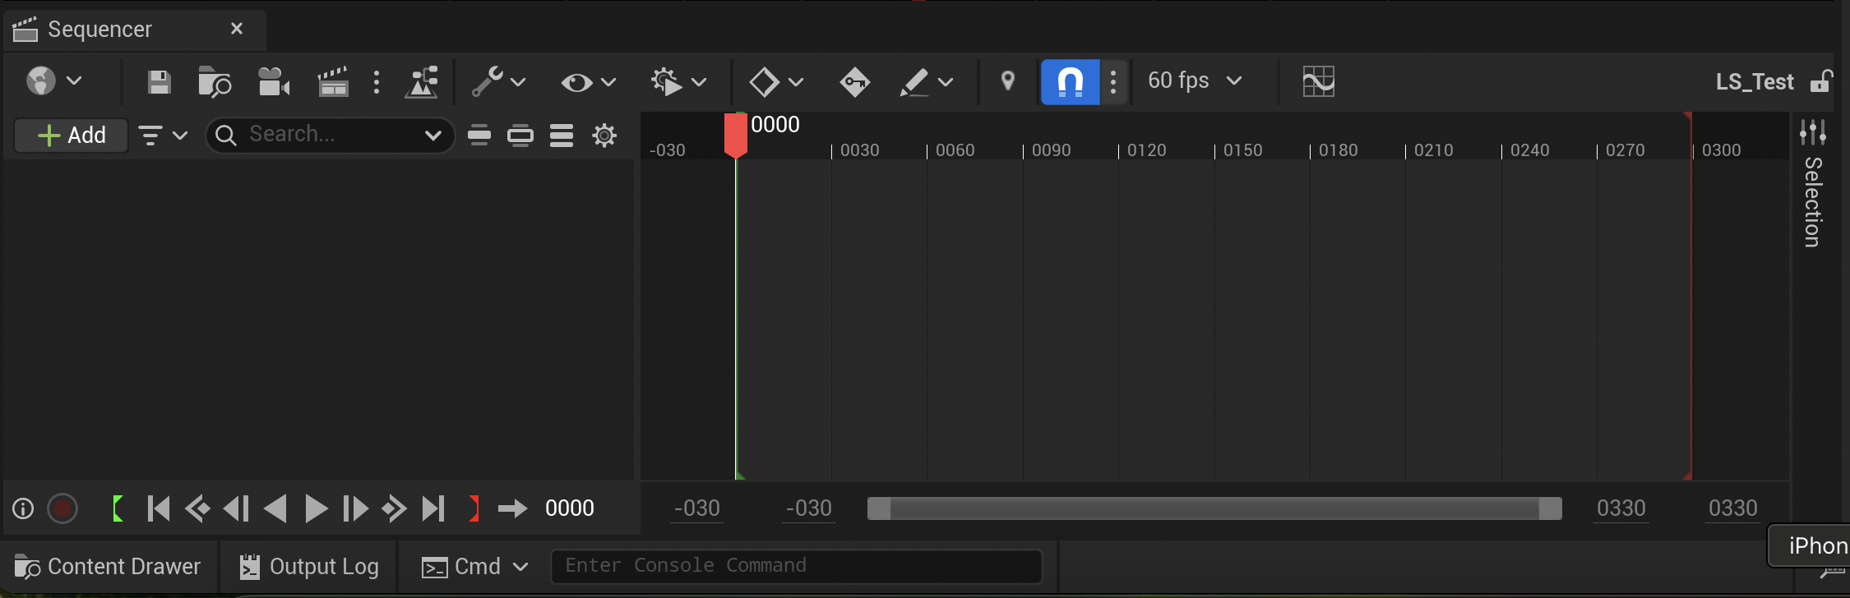
Task: Click the 0150 mark on timeline ruler
Action: click(1242, 150)
